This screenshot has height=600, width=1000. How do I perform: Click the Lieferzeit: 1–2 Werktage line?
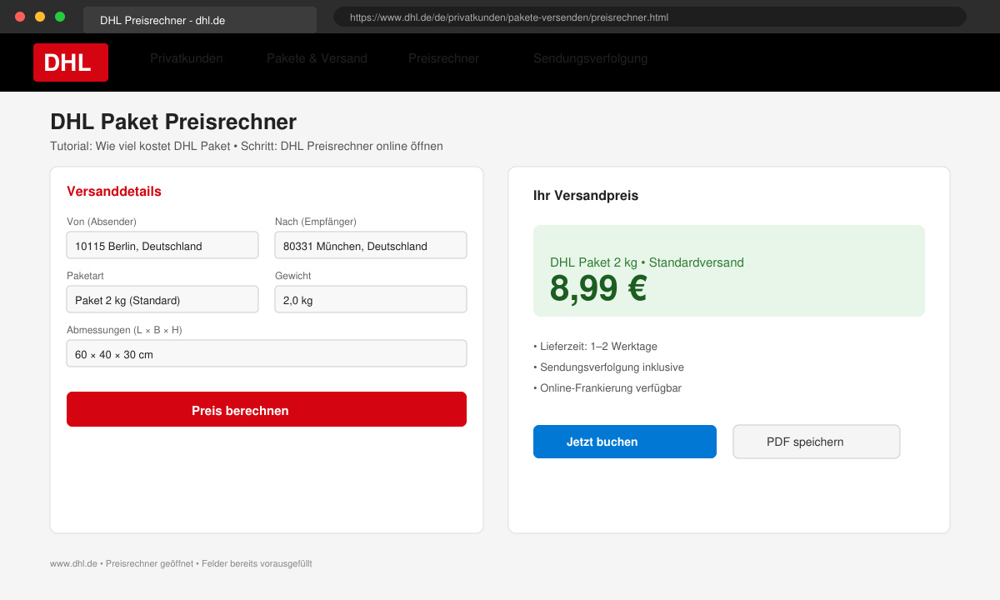coord(595,346)
